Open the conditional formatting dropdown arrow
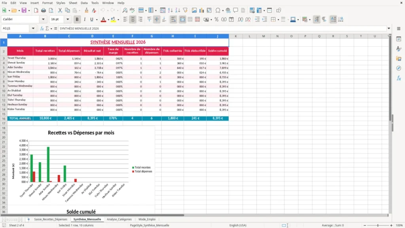The height and width of the screenshot is (228, 405). (x=310, y=20)
